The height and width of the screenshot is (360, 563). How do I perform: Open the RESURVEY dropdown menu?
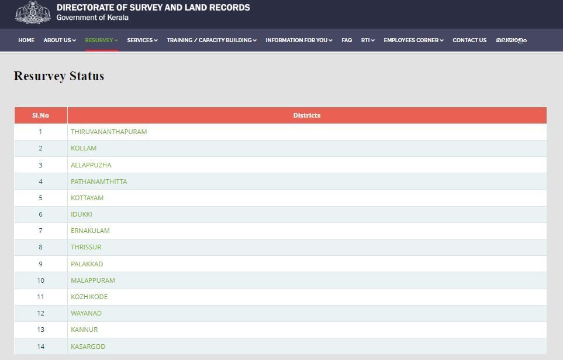pos(101,40)
